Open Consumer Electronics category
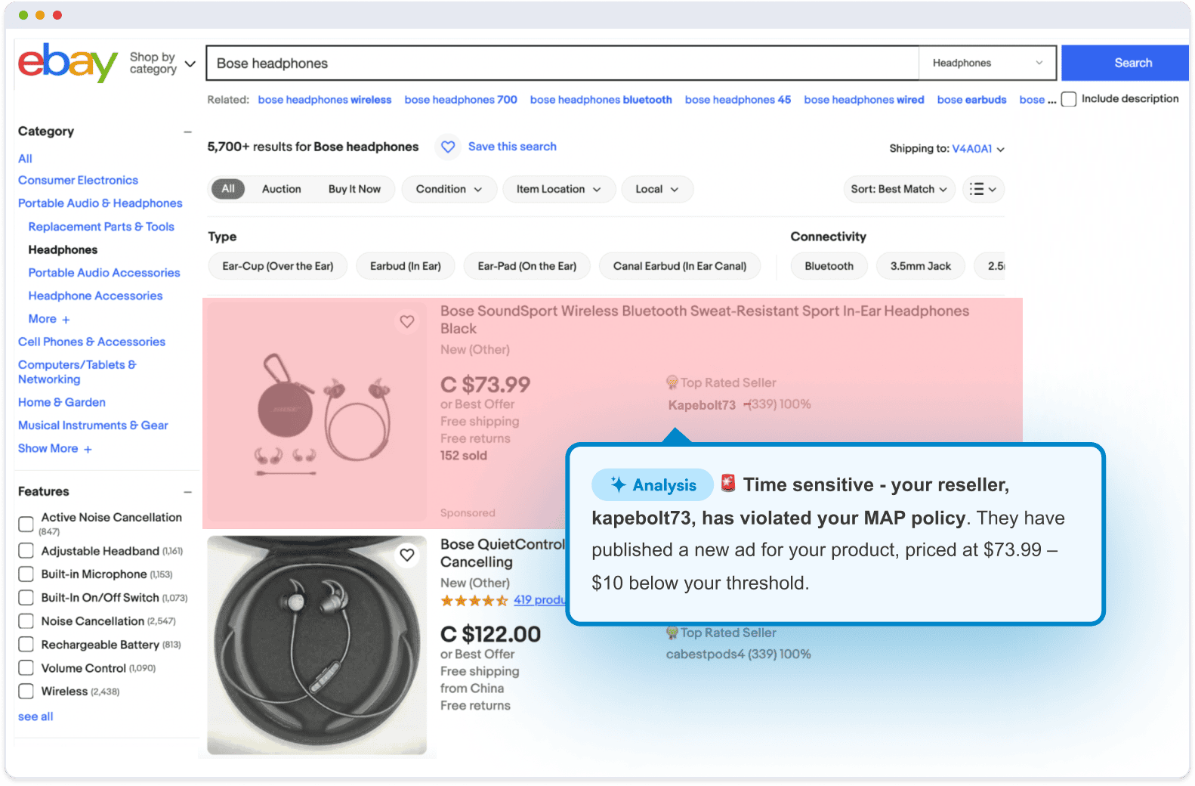The image size is (1195, 786). pos(78,181)
